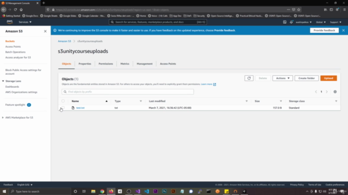Screen dimensions: 348x195
Task: Open the Actions dropdown
Action: [283, 78]
